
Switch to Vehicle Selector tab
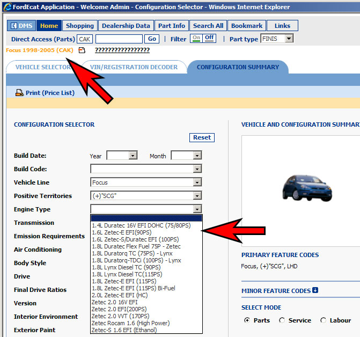pos(43,67)
